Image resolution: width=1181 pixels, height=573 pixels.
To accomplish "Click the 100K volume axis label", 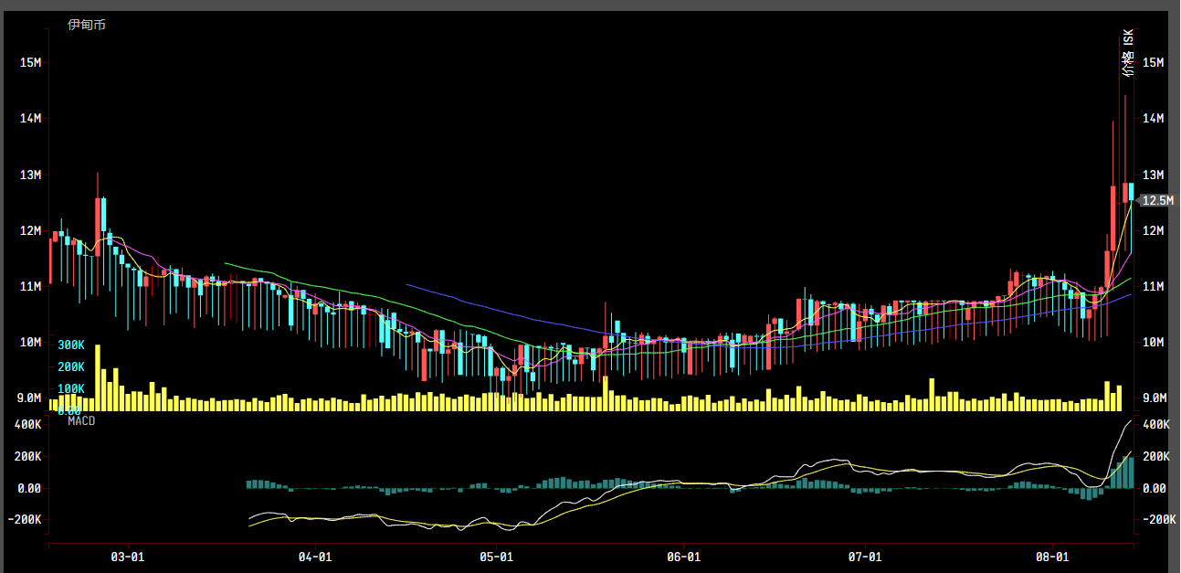I will click(71, 388).
